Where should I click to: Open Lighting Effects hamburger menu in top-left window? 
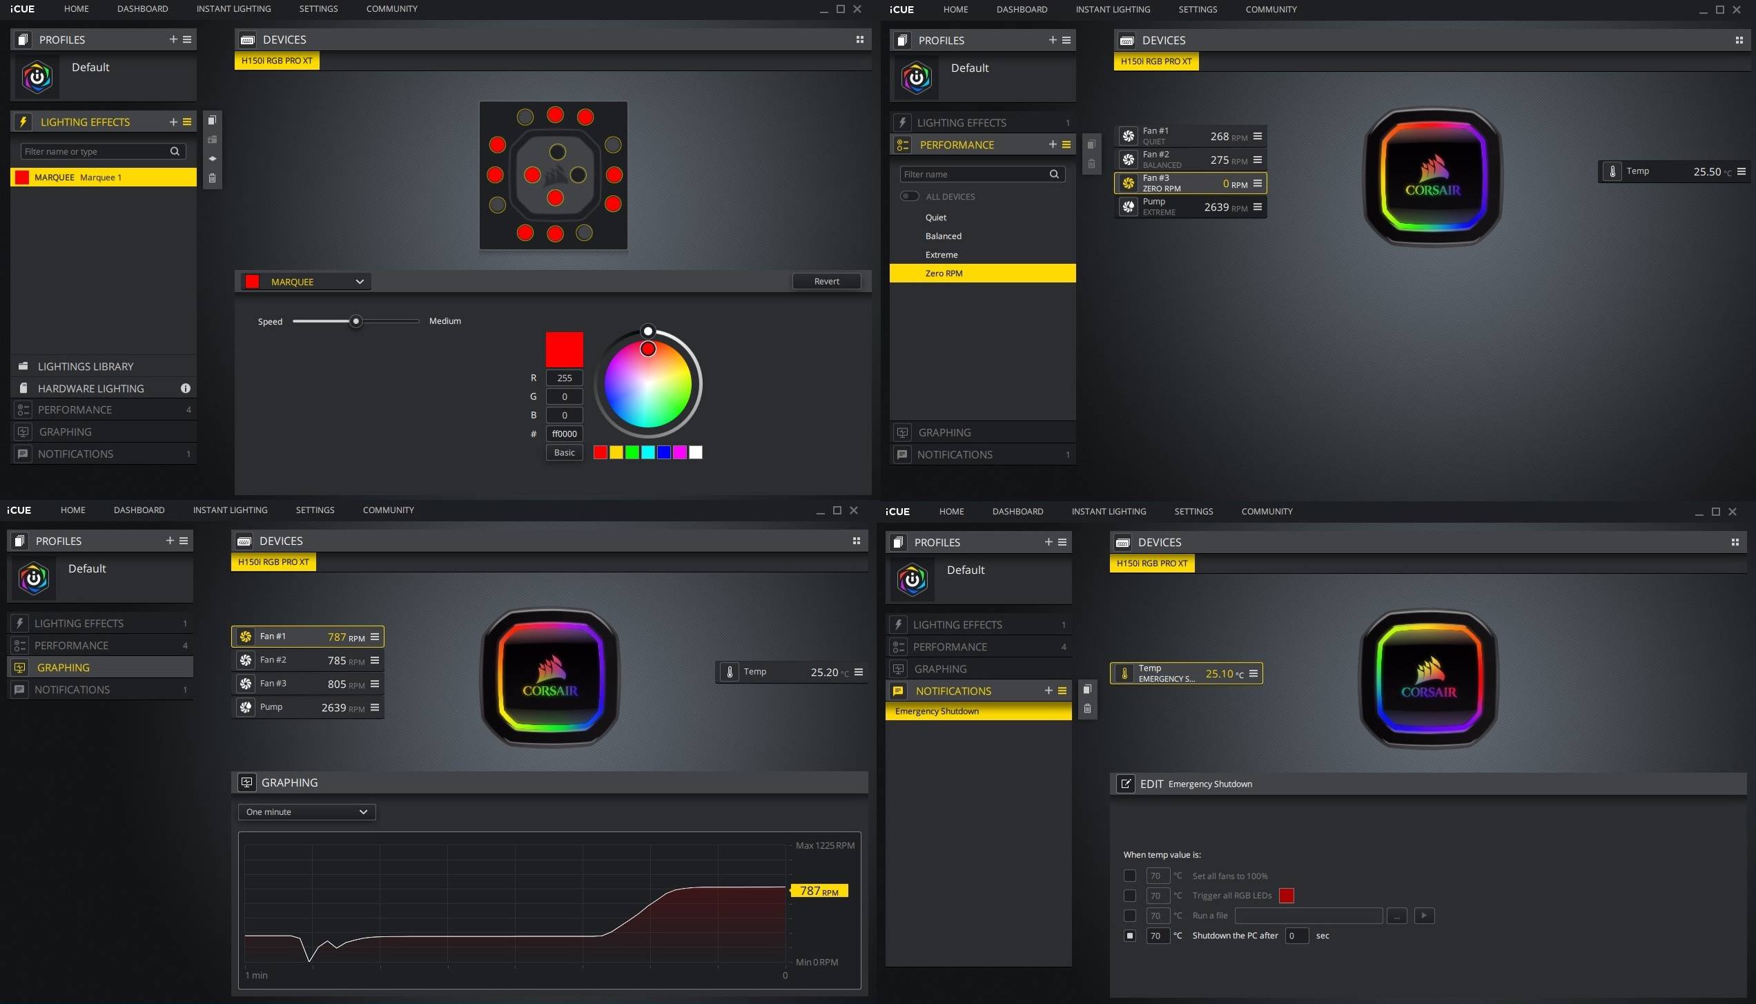point(187,122)
